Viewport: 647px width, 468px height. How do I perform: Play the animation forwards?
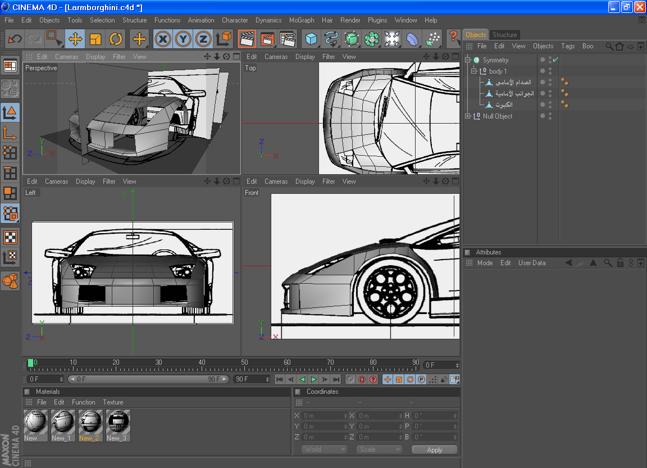(x=313, y=379)
